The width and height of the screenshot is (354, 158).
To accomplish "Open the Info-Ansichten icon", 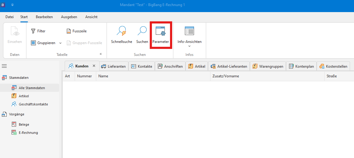I will 189,31.
